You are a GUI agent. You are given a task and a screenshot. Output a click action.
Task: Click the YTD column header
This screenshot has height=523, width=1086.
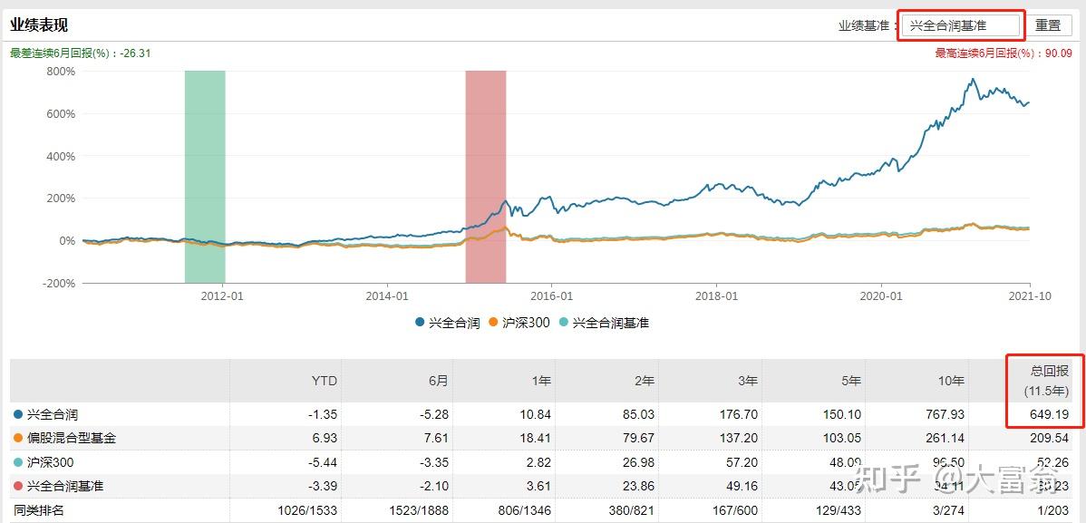point(325,381)
